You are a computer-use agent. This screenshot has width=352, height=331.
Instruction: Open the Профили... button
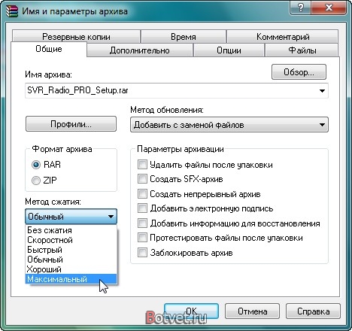pos(71,124)
